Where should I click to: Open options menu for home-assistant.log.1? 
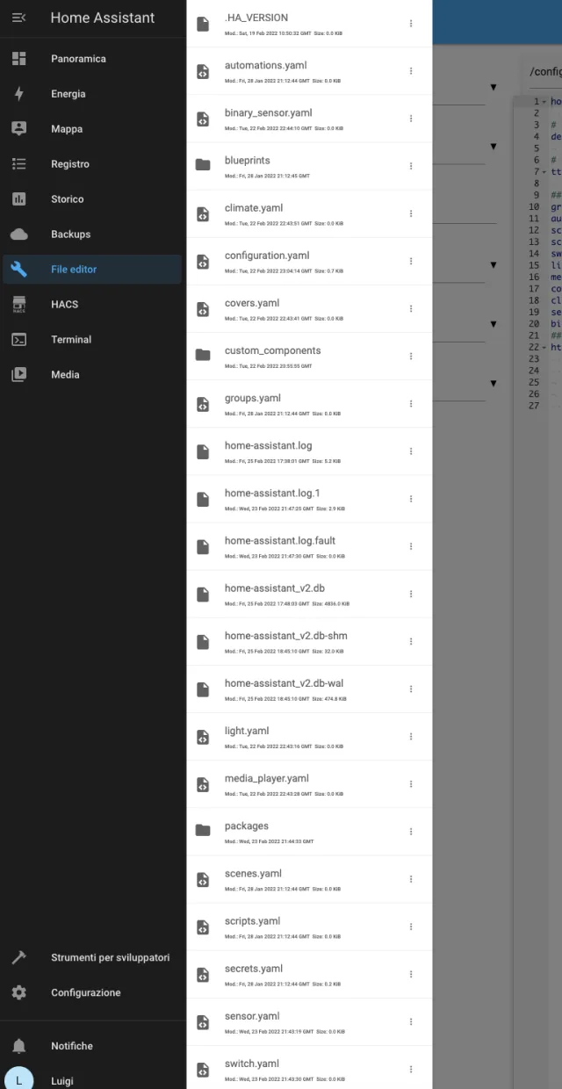(411, 498)
